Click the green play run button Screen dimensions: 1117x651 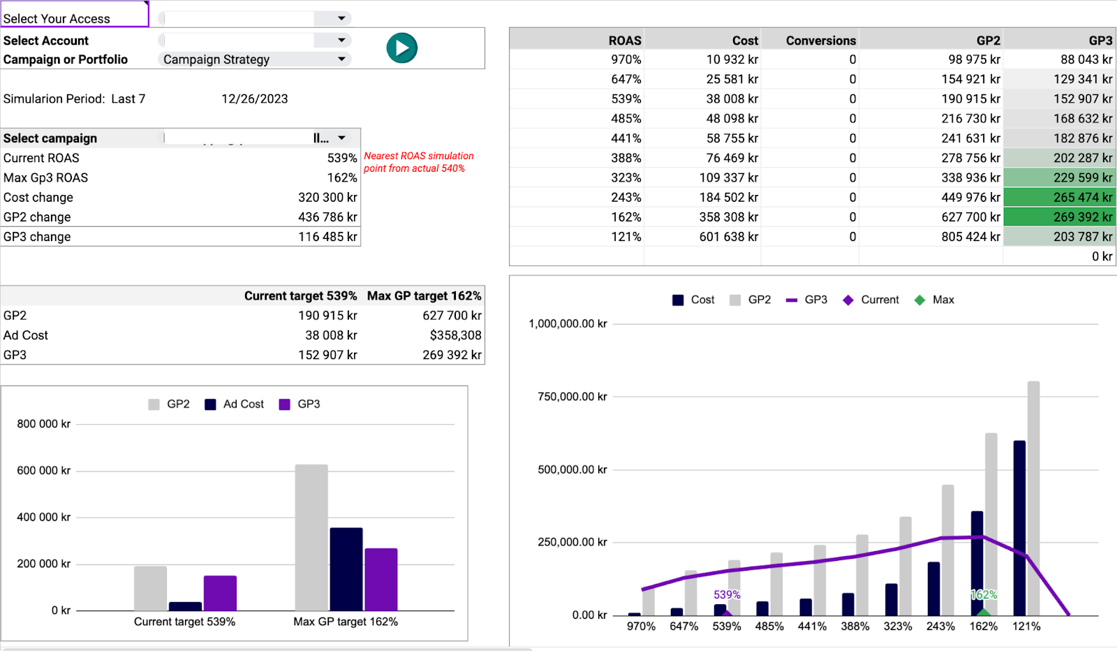coord(402,48)
